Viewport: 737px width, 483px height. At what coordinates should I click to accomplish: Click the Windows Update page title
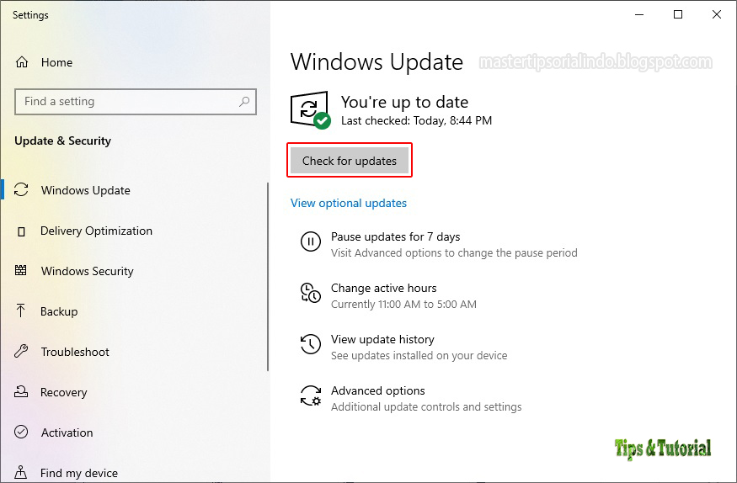pyautogui.click(x=377, y=62)
